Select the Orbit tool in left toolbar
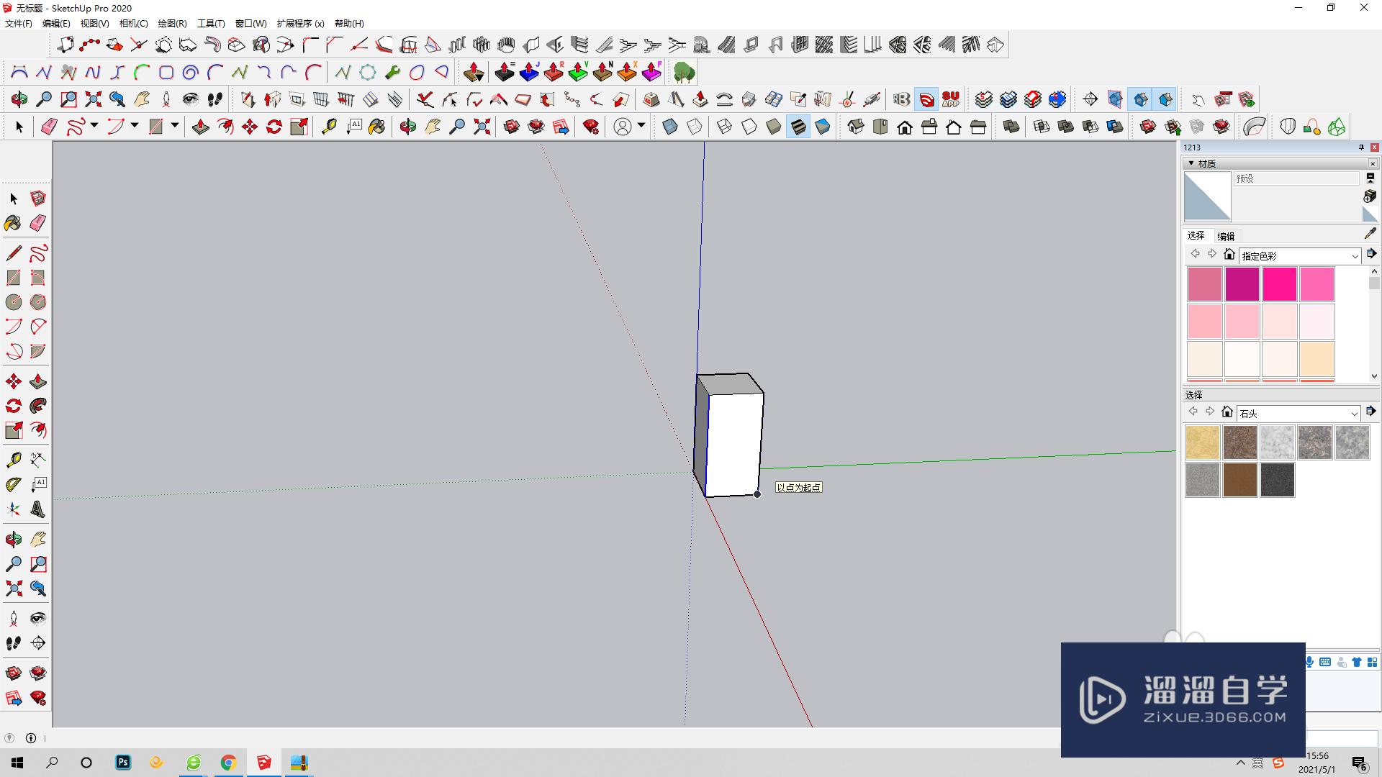 13,540
